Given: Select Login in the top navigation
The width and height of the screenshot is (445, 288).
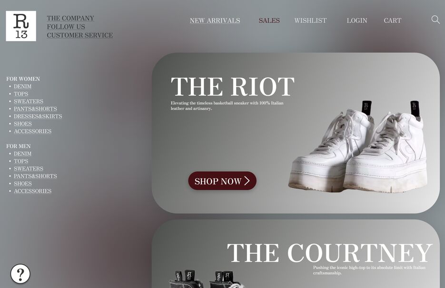Looking at the screenshot, I should [x=357, y=21].
